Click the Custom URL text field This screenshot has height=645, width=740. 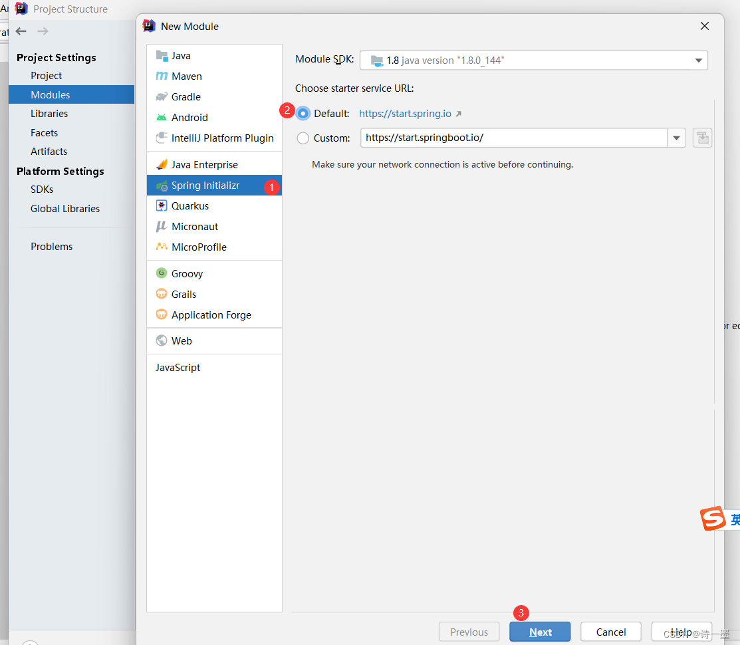coord(514,138)
